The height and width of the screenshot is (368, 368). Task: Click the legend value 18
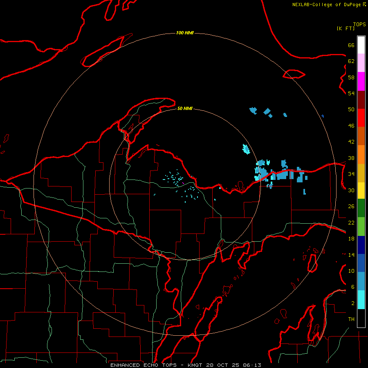(351, 239)
